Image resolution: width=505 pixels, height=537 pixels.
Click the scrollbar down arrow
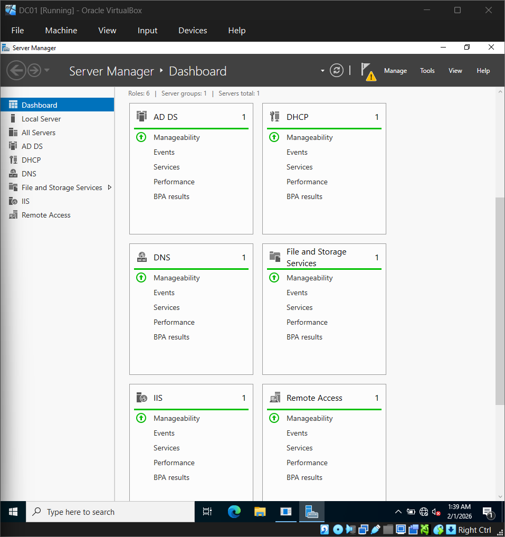[500, 496]
